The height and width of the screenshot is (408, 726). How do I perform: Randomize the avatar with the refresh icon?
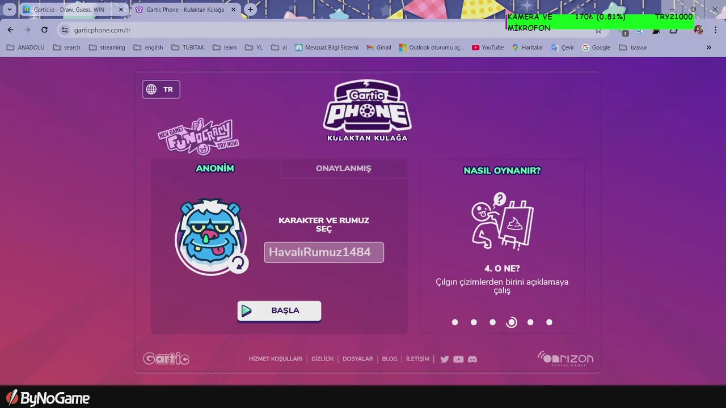pos(239,263)
